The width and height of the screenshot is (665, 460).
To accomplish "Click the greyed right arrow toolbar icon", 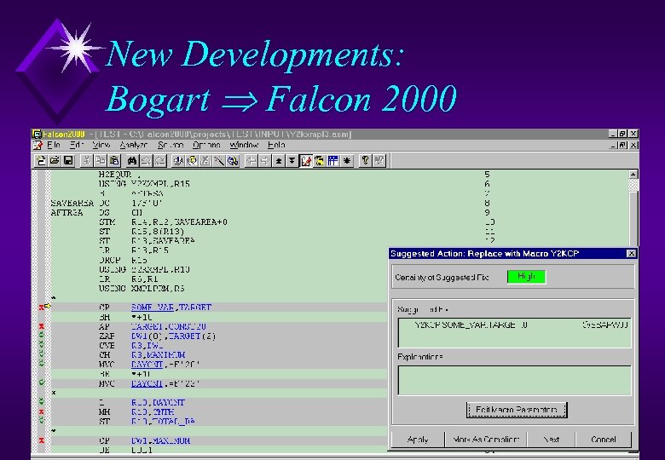I will 264,160.
